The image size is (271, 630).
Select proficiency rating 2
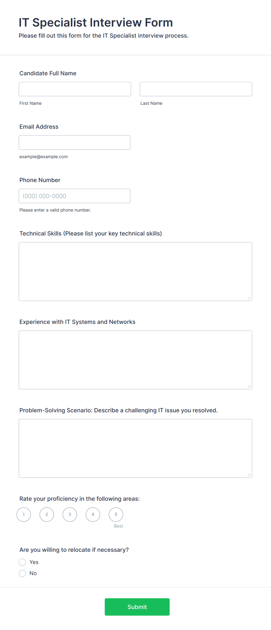click(x=47, y=514)
